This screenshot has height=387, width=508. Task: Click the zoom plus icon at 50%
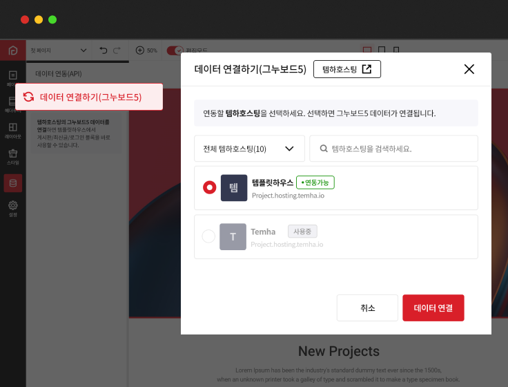(139, 50)
